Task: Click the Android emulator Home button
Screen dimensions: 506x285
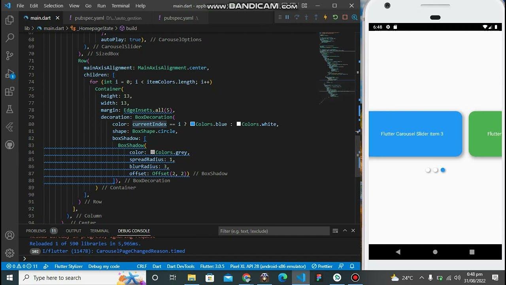Action: coord(435,252)
